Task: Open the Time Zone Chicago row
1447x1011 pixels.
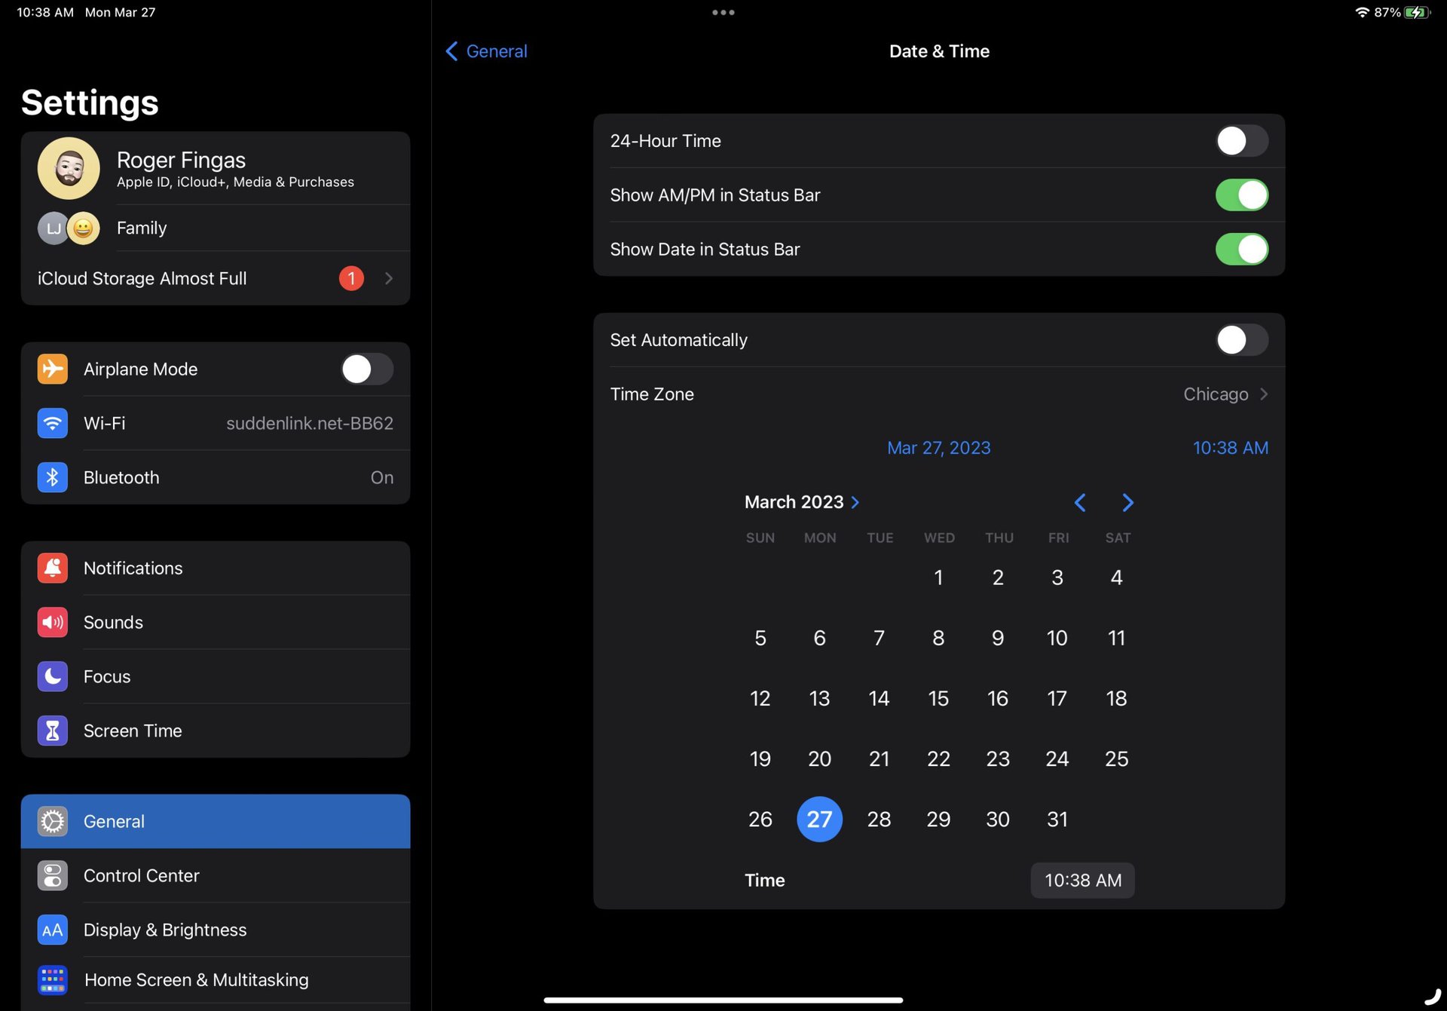Action: [938, 394]
